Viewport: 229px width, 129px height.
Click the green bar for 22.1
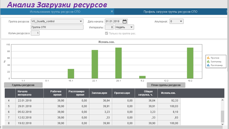(x=95, y=64)
